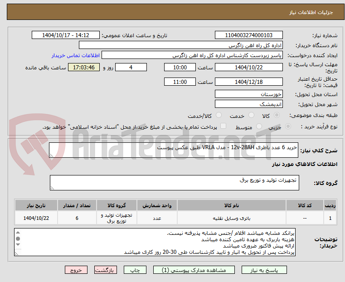Click the نام کالا column header
Viewport: 345px width, 282px height.
pyautogui.click(x=232, y=205)
